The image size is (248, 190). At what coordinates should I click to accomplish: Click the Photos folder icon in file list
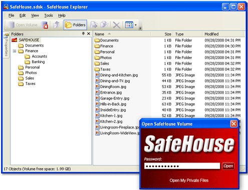pyautogui.click(x=97, y=57)
